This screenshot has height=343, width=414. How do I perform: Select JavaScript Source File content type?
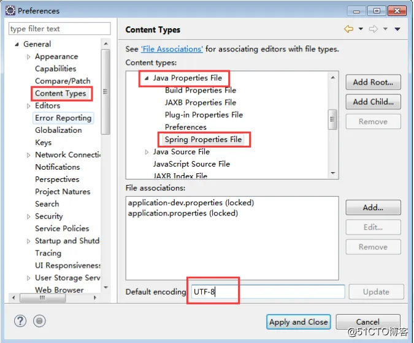click(x=191, y=164)
